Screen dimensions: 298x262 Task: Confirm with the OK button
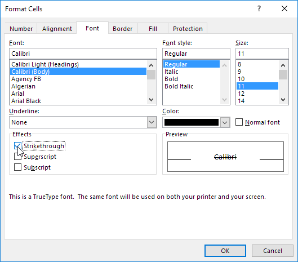[x=225, y=251]
